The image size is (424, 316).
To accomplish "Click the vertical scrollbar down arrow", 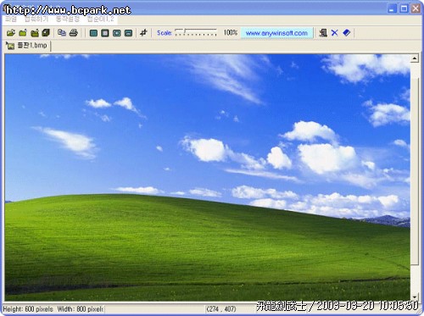I will [415, 297].
